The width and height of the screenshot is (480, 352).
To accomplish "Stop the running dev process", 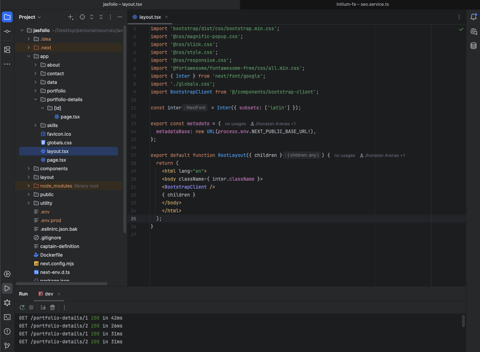I will point(31,307).
